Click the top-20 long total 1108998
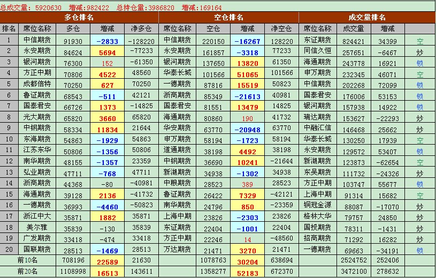 73,272
